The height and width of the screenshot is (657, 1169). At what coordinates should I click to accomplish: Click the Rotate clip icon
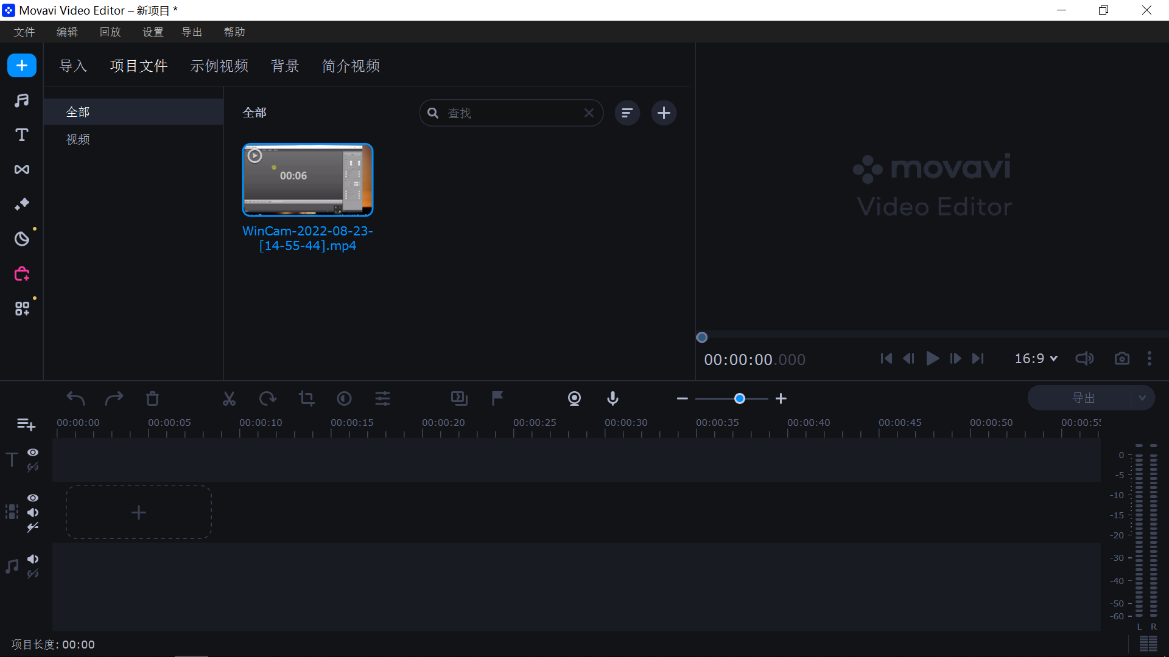[267, 398]
